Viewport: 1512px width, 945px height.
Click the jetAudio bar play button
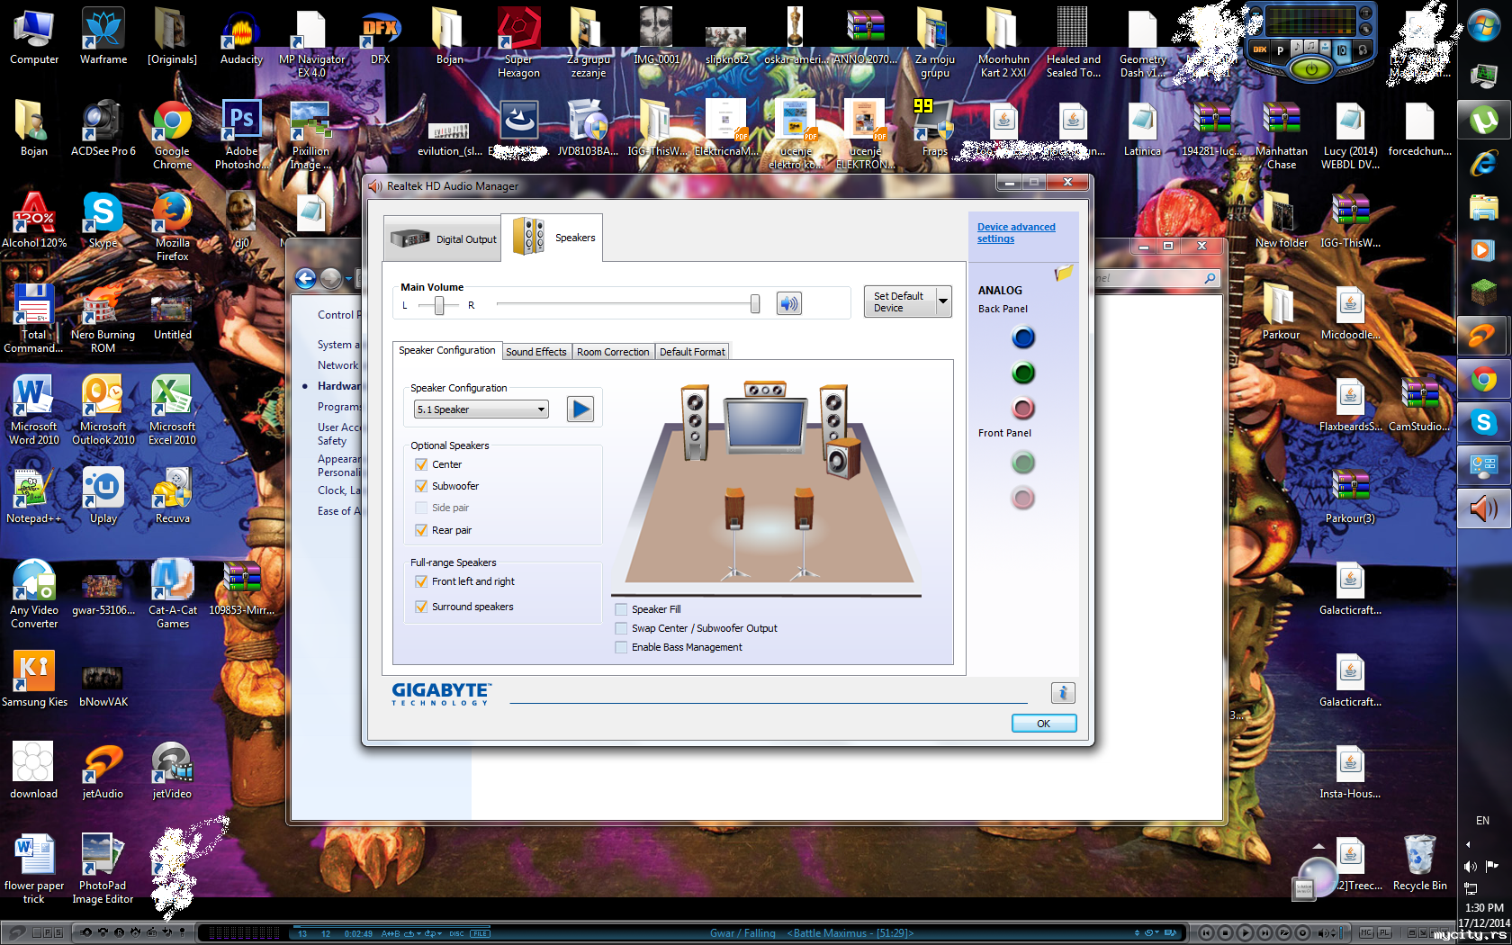[x=1245, y=933]
